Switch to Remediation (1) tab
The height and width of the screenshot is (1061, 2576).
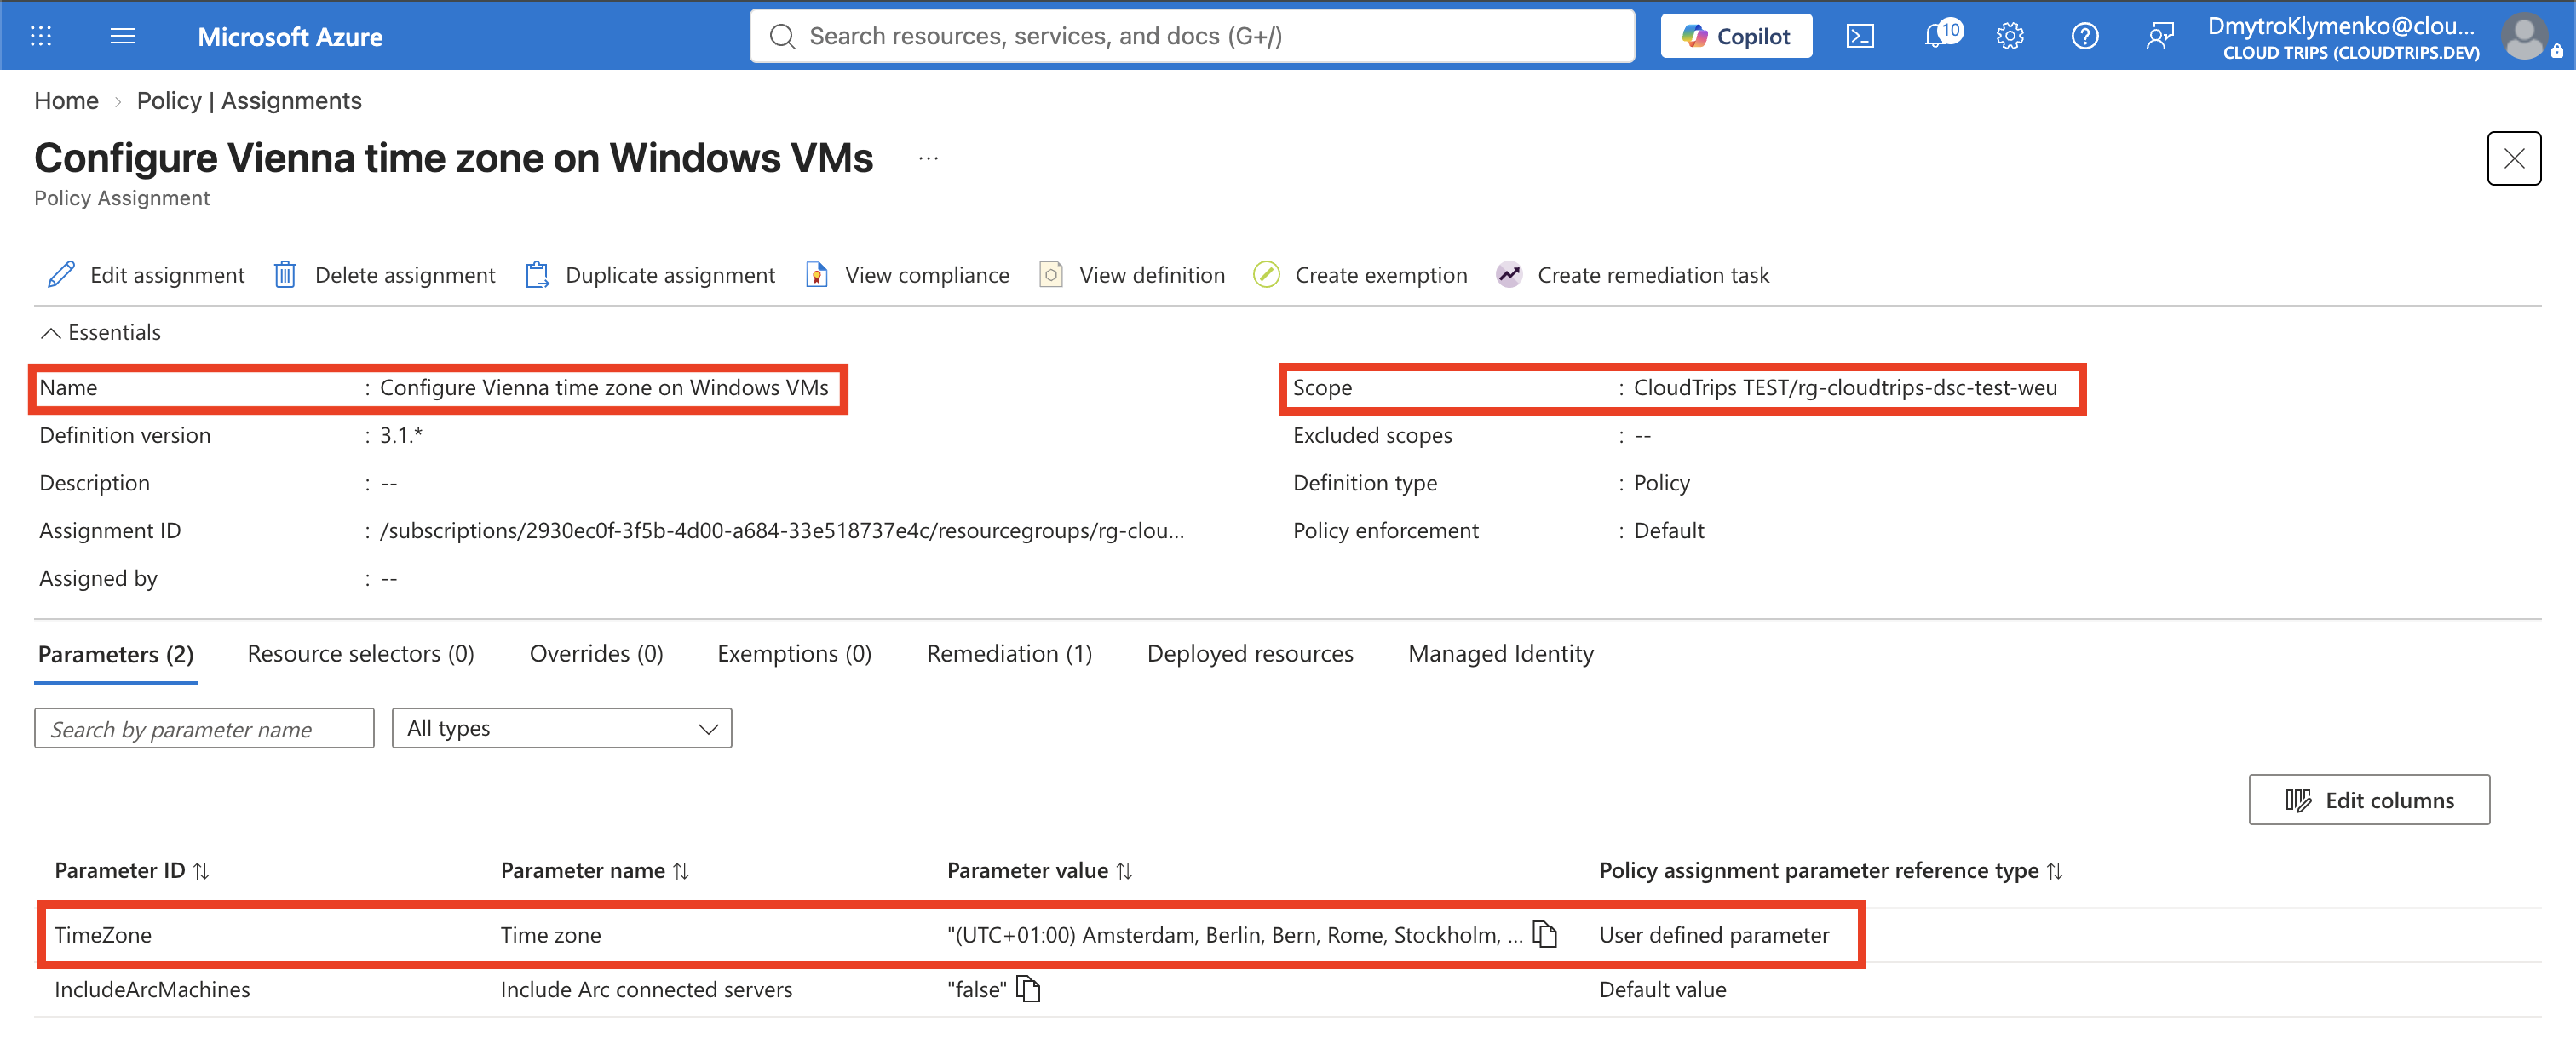pyautogui.click(x=1009, y=654)
